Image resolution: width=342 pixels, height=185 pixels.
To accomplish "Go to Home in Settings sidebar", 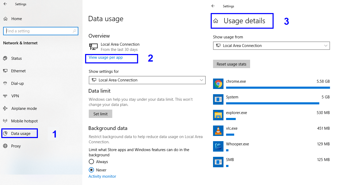I will (x=17, y=19).
